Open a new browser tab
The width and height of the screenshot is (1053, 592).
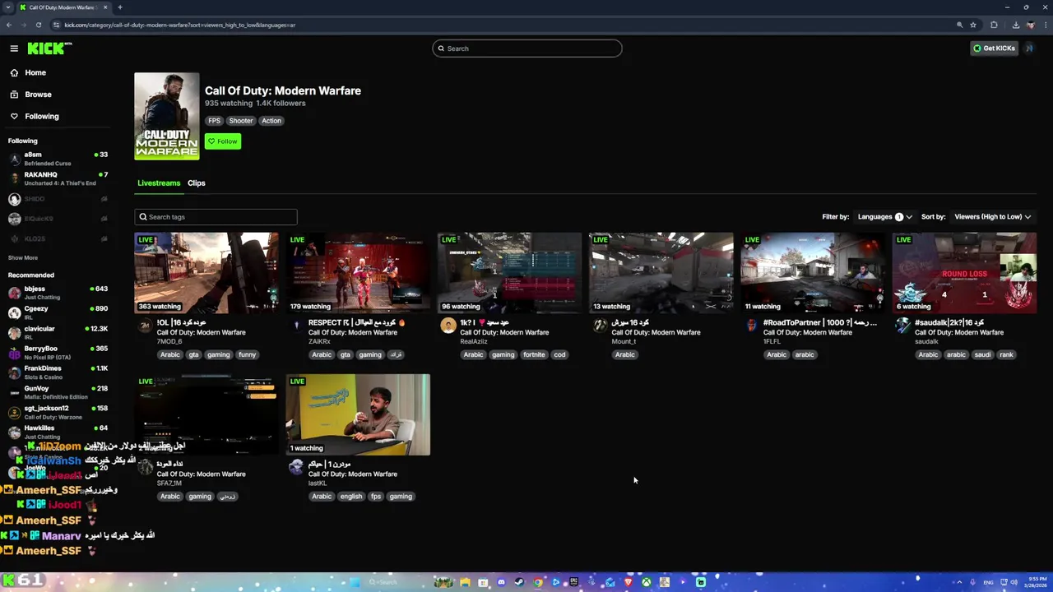coord(120,7)
